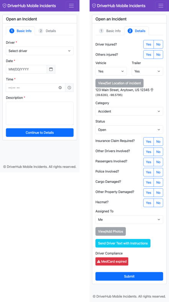Click warning icon on MedCard expired badge
169x302 pixels.
(99, 262)
